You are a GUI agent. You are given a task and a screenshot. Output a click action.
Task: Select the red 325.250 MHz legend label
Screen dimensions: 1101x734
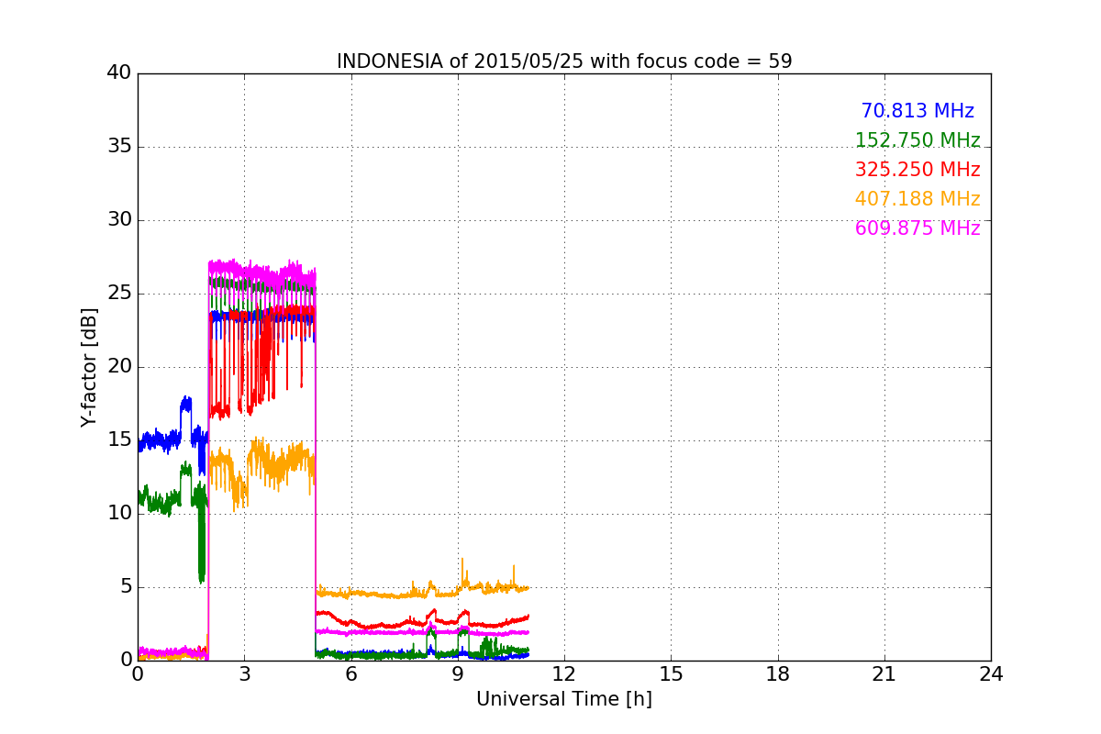click(917, 170)
